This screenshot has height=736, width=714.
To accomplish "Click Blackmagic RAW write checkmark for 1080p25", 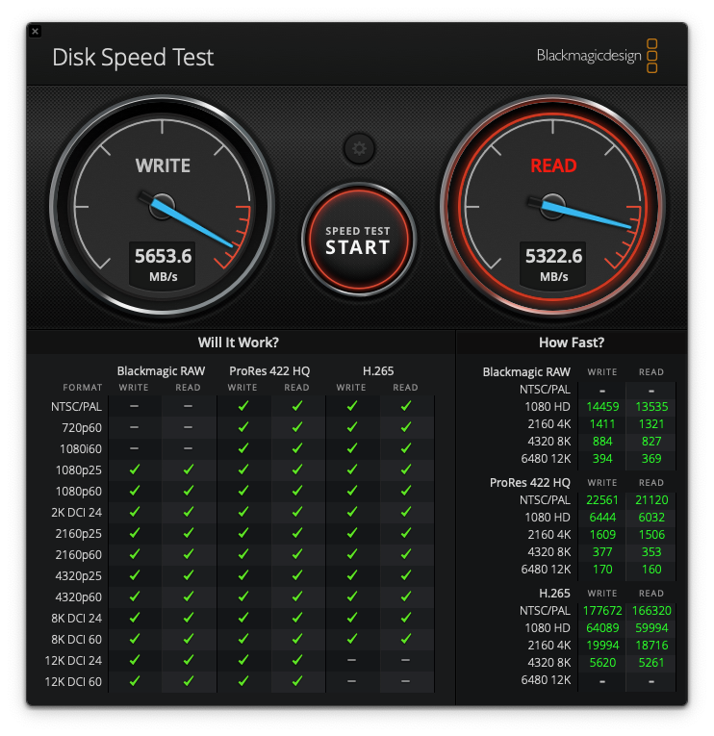I will coord(135,470).
